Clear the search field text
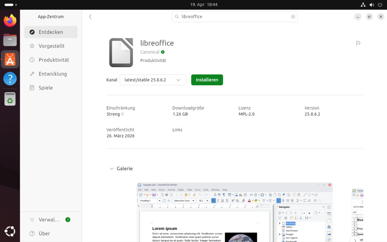The image size is (387, 242). 293,17
